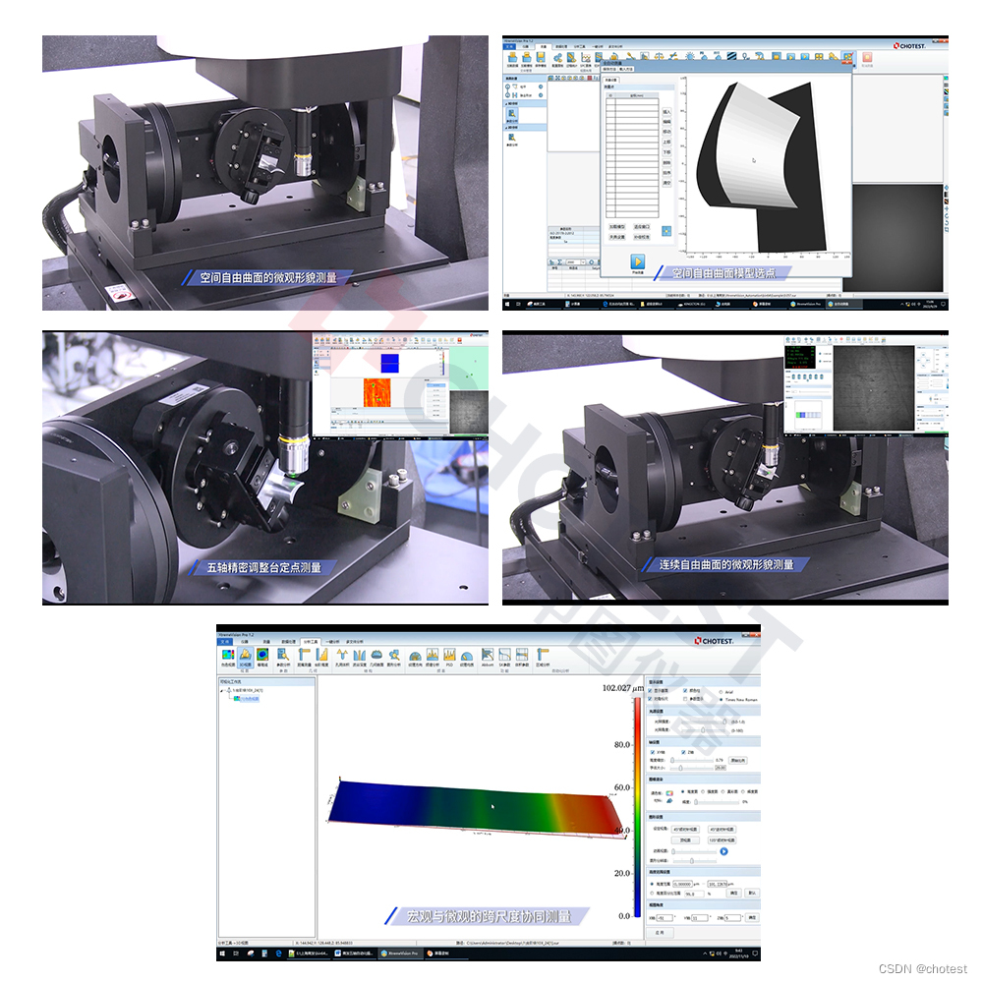Viewport: 983px width, 983px height.
Task: Open the texture direction icon
Action: (x=415, y=656)
